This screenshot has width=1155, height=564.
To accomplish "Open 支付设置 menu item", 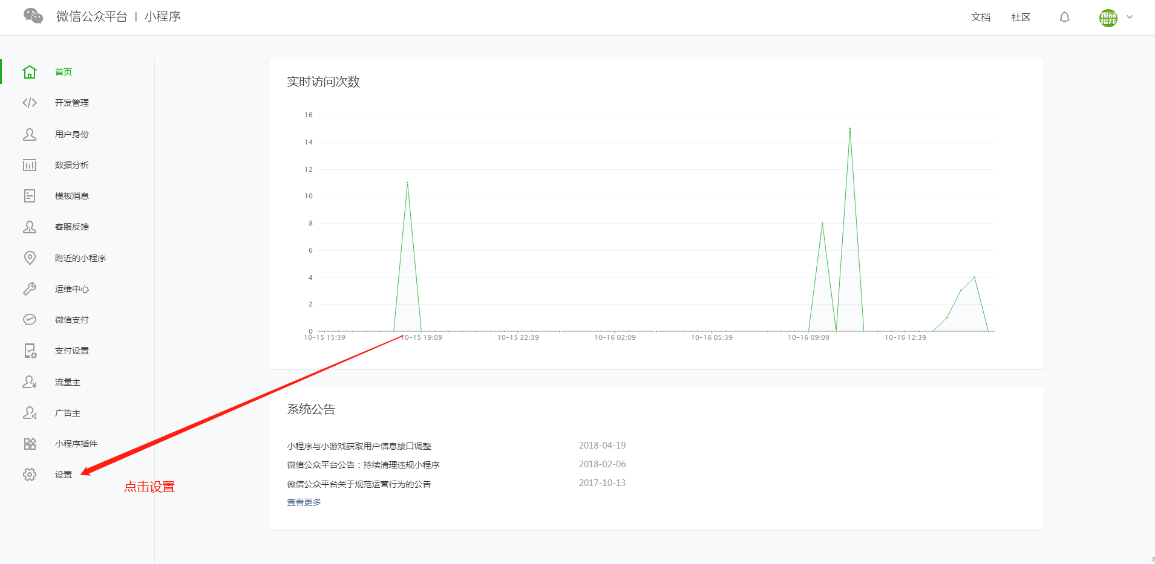I will coord(72,351).
